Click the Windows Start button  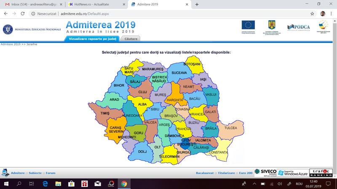pyautogui.click(x=6, y=184)
